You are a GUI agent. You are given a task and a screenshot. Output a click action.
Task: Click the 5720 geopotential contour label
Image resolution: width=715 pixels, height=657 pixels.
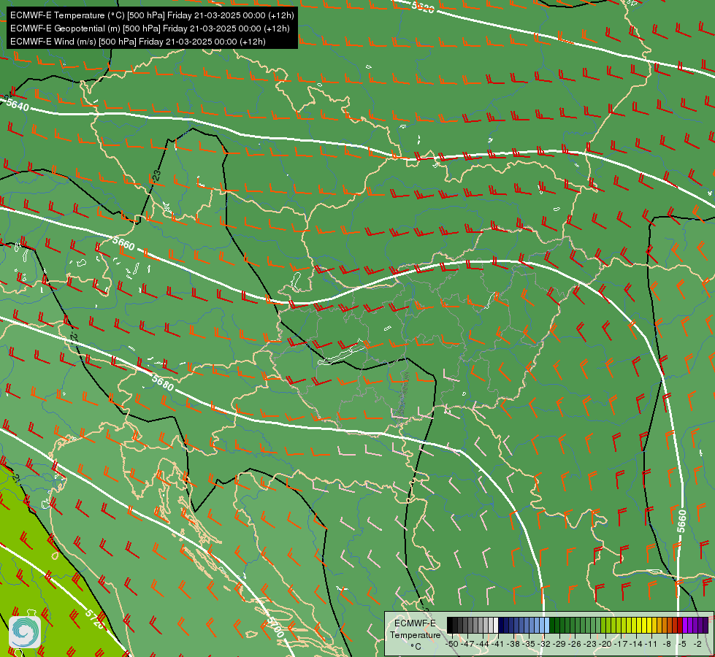[x=94, y=619]
